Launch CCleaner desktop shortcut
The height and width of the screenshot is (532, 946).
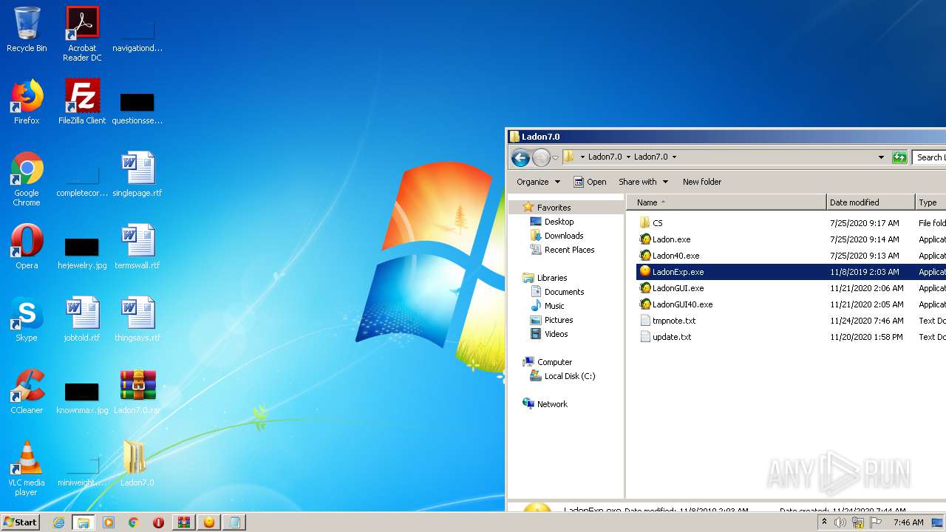[x=27, y=392]
